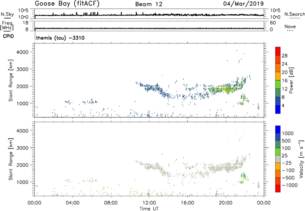
Task: Click the 'Power [dB]' colorbar title
Action: [291, 80]
